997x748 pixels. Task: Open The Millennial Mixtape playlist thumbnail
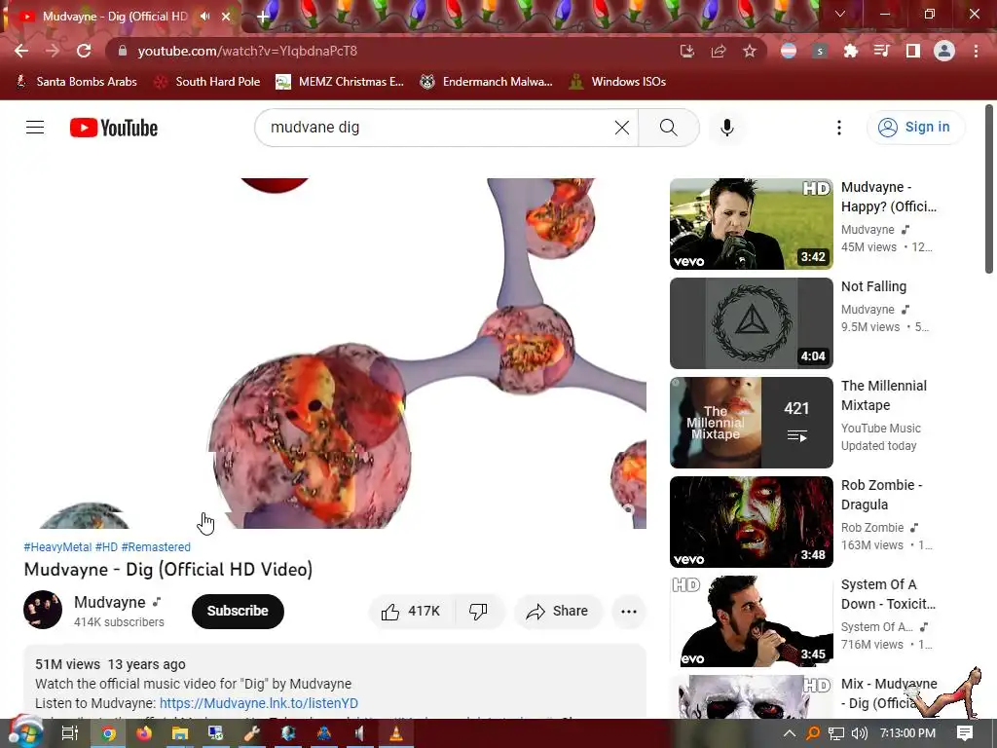(751, 423)
